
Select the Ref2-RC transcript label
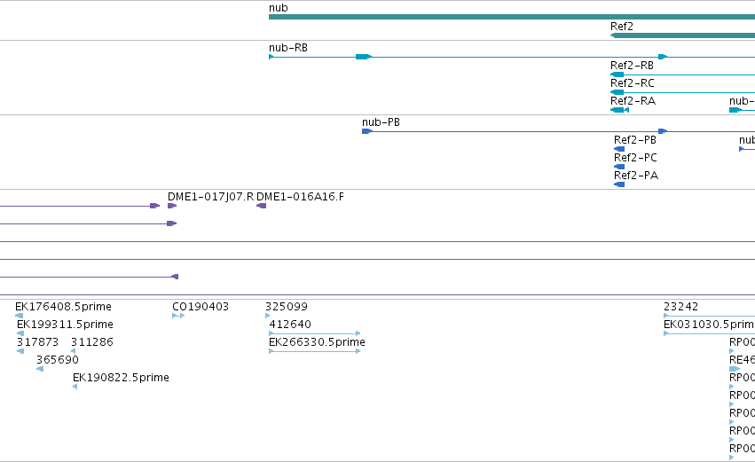point(633,83)
